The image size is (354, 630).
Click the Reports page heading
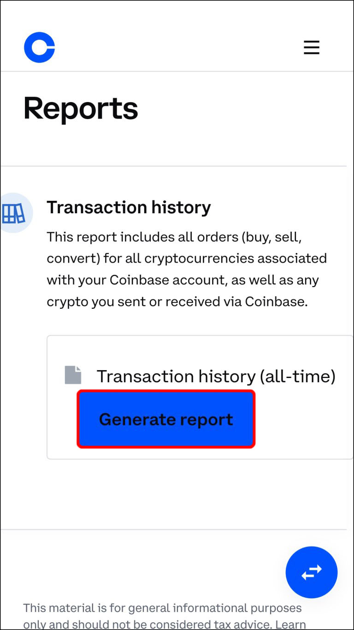81,108
